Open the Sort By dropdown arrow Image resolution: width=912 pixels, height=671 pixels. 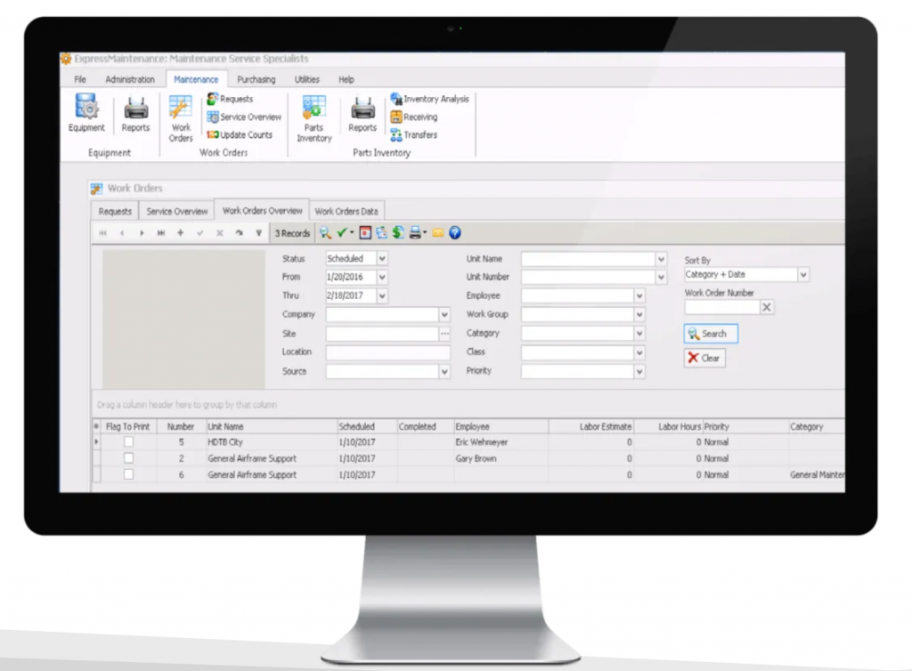pyautogui.click(x=803, y=275)
